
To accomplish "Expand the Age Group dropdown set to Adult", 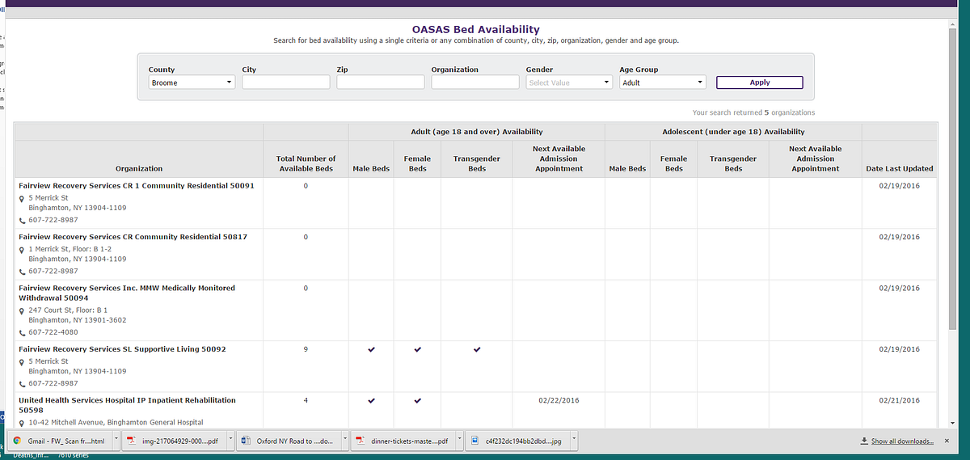I will 663,82.
